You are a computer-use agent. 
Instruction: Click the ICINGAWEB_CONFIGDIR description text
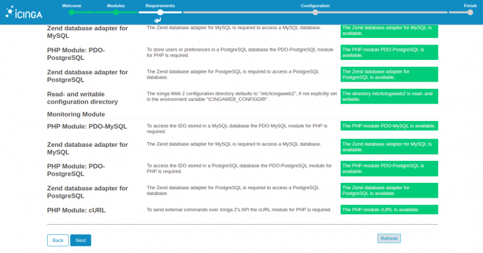click(241, 97)
